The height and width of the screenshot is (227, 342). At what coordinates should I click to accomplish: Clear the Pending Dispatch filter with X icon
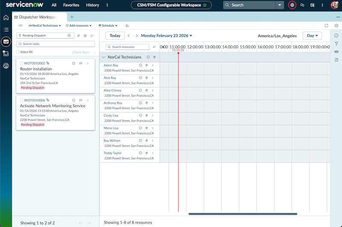(x=69, y=35)
